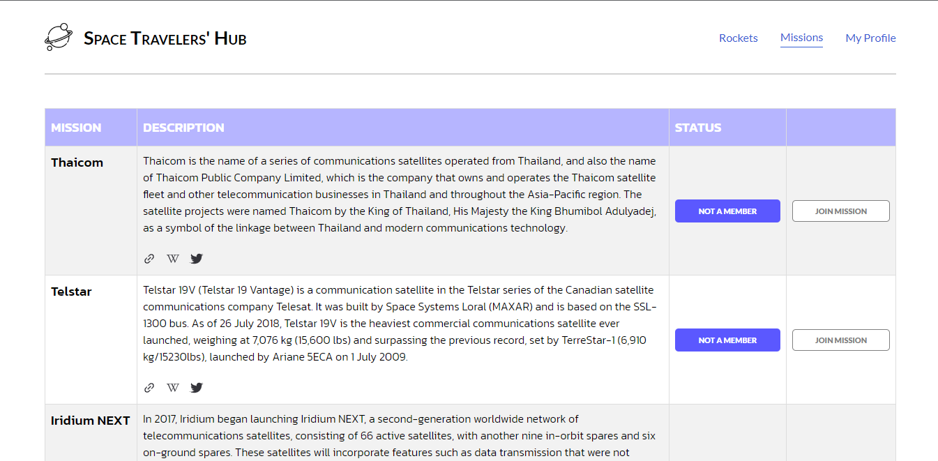Open Thaicom website link icon
This screenshot has height=461, width=938.
tap(149, 259)
